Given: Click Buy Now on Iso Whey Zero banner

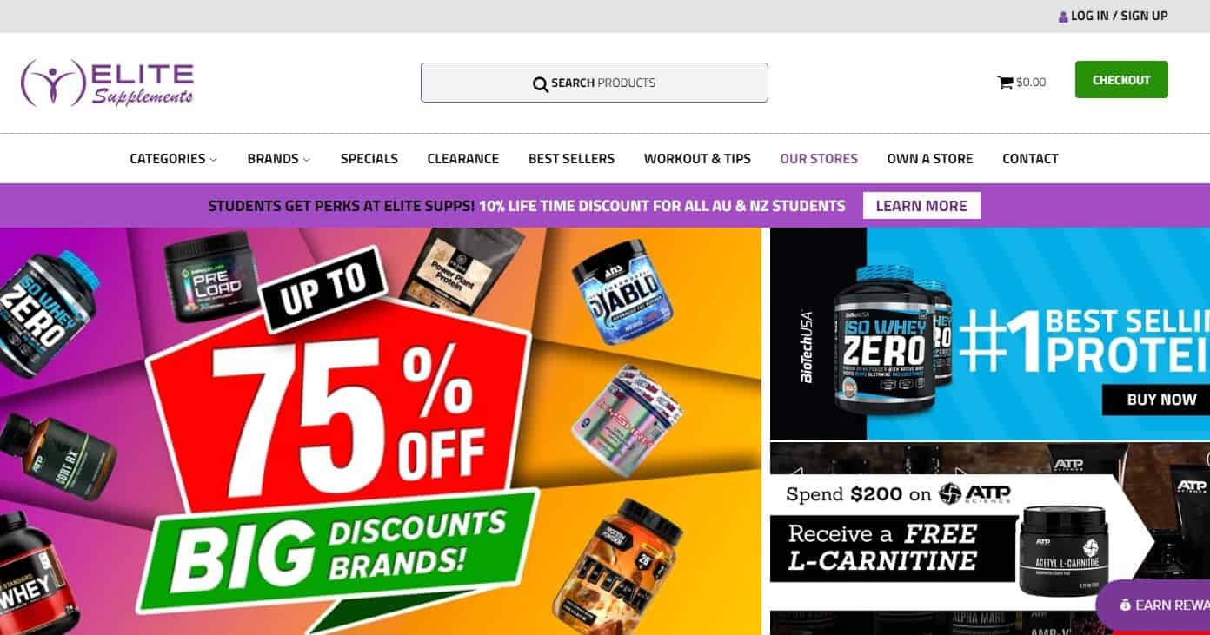Looking at the screenshot, I should click(x=1161, y=400).
